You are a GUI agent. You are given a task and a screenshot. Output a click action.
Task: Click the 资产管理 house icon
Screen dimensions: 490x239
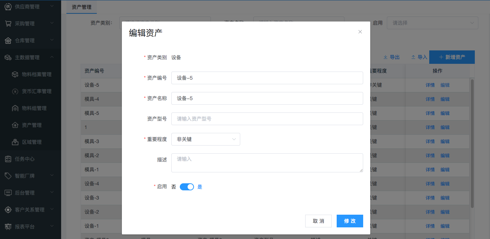[x=15, y=125]
